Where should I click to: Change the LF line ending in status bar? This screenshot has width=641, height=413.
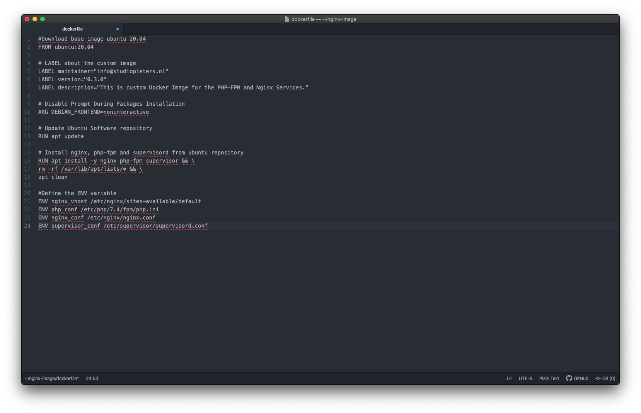509,378
